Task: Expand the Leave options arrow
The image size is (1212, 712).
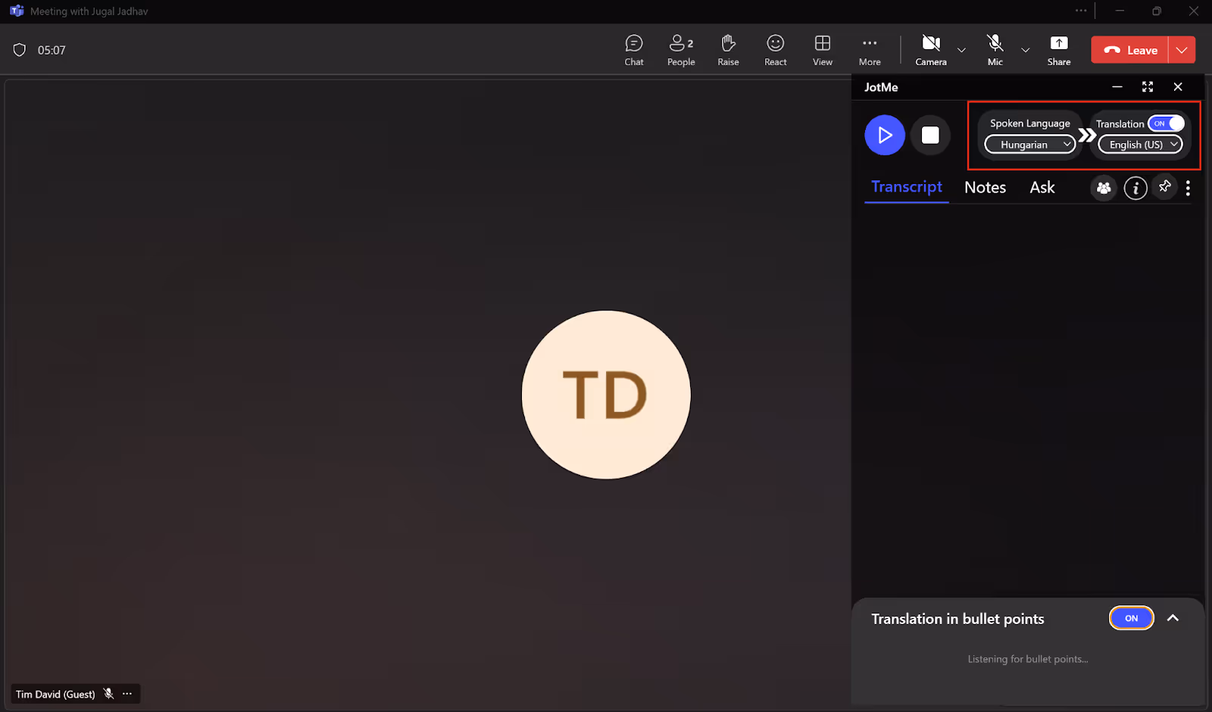Action: (1182, 50)
